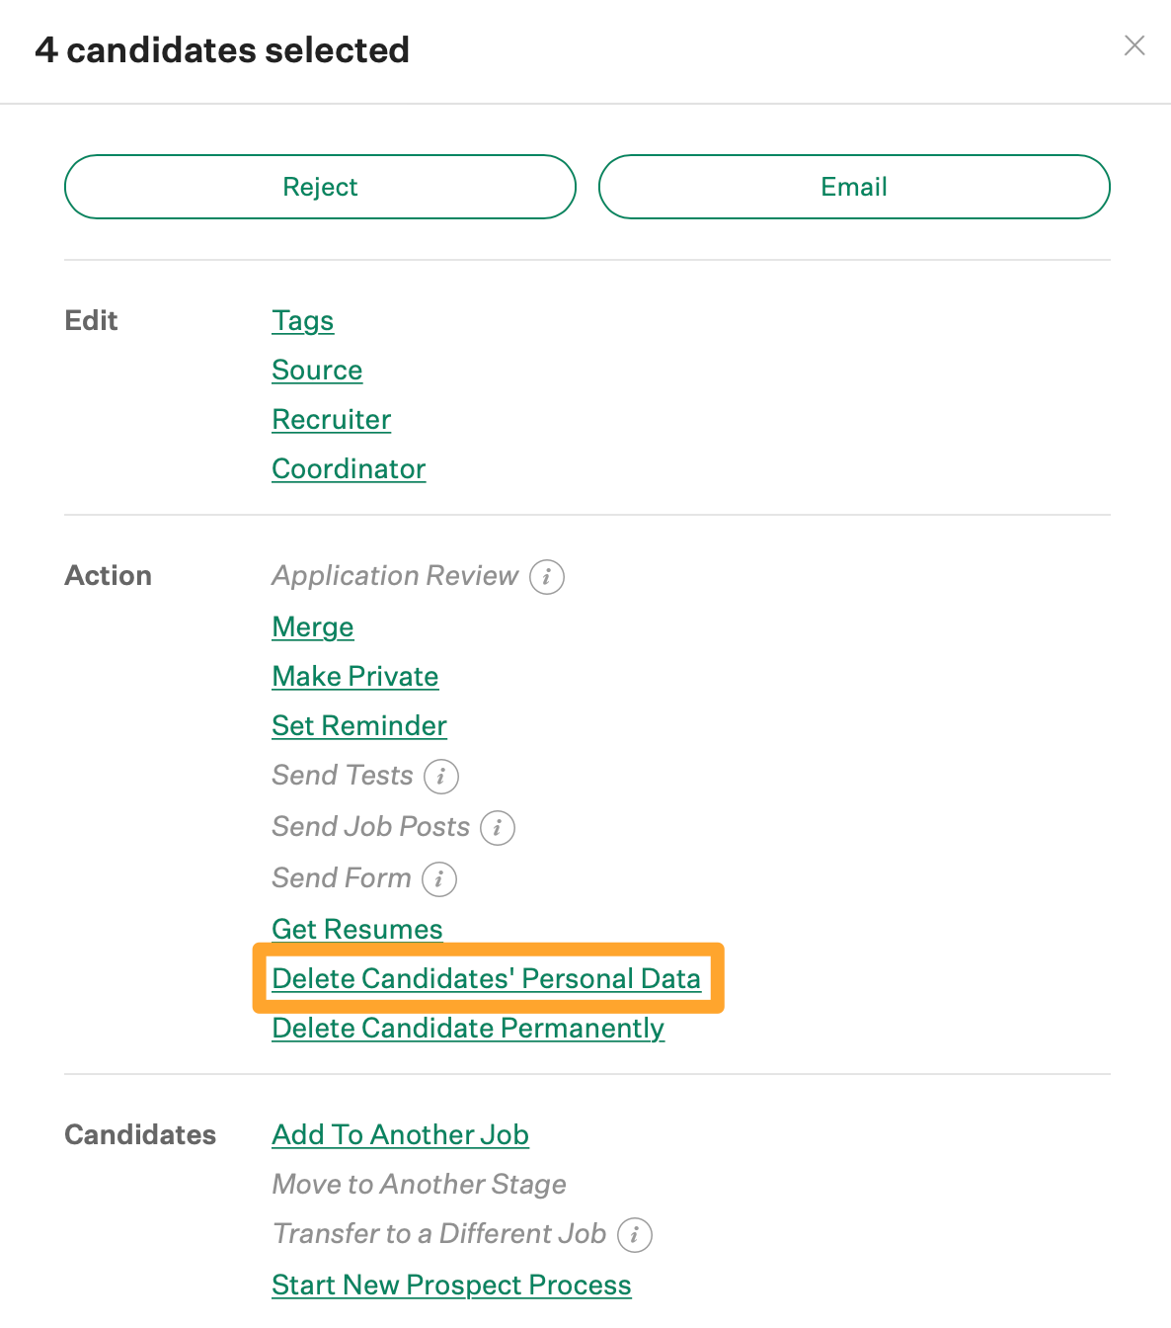Edit the Source for selected candidates
This screenshot has height=1328, width=1171.
point(317,371)
